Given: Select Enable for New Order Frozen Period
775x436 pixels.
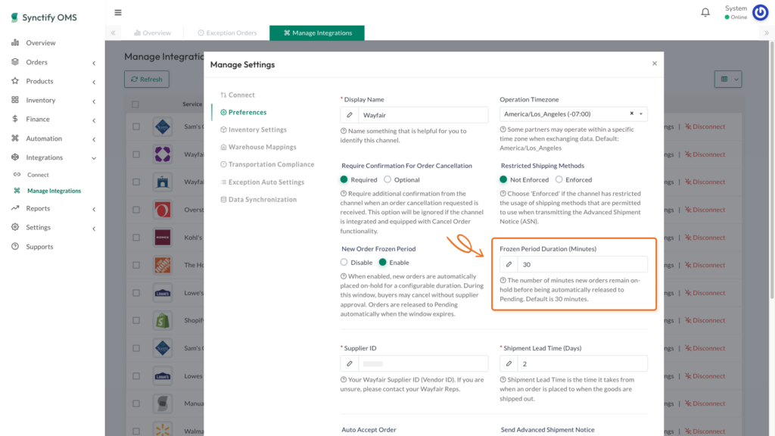Looking at the screenshot, I should 382,263.
